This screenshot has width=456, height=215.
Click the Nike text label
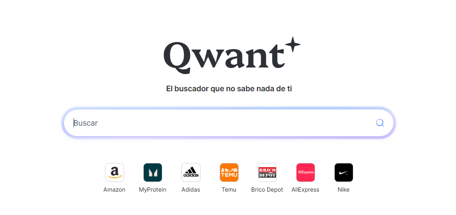343,190
